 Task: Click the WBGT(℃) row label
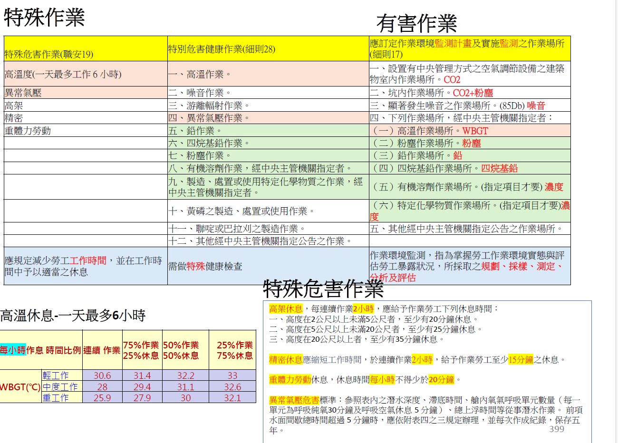pos(20,387)
